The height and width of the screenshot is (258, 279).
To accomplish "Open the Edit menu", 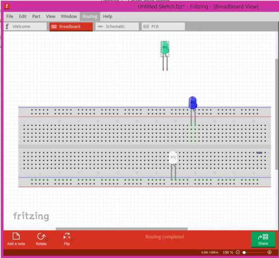I will click(23, 16).
